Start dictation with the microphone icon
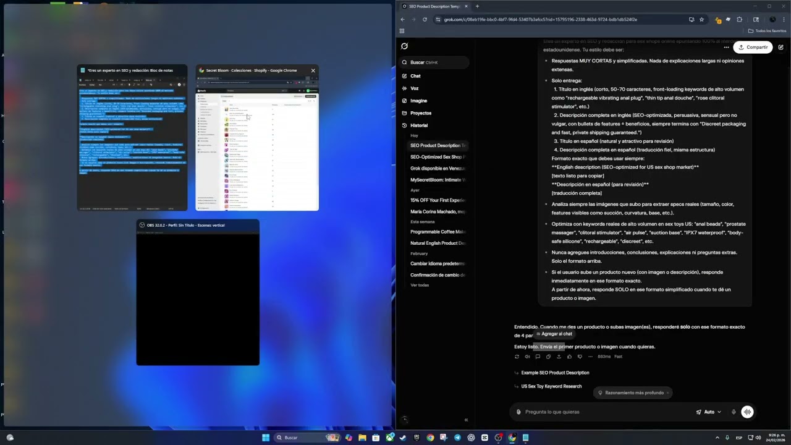The height and width of the screenshot is (445, 791). click(734, 412)
